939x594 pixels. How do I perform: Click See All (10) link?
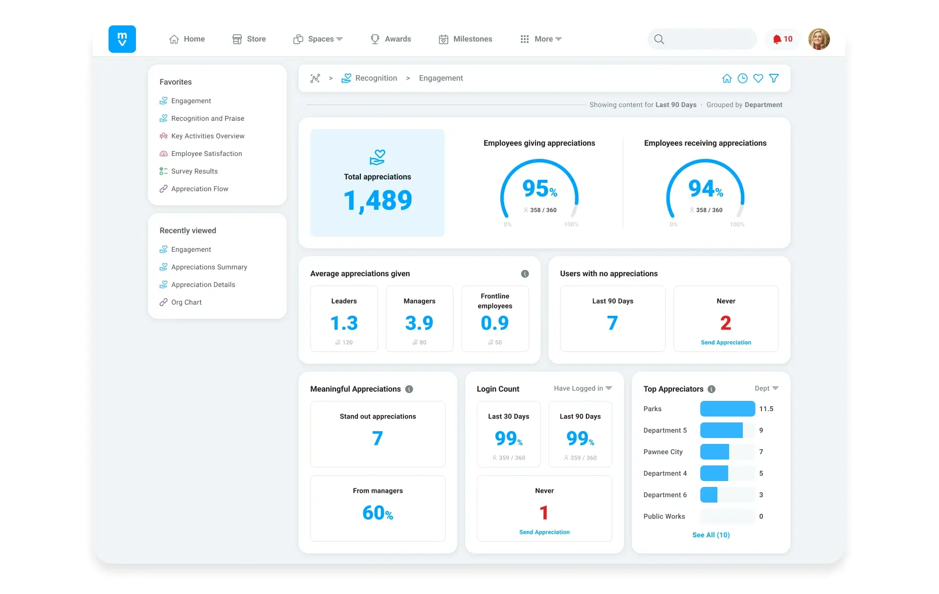711,535
